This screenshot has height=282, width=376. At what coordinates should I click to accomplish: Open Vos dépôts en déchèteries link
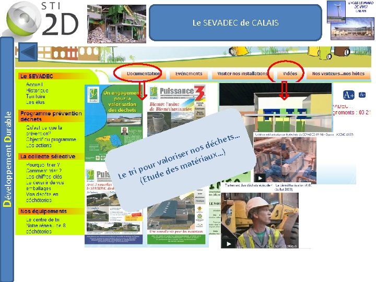[42, 197]
